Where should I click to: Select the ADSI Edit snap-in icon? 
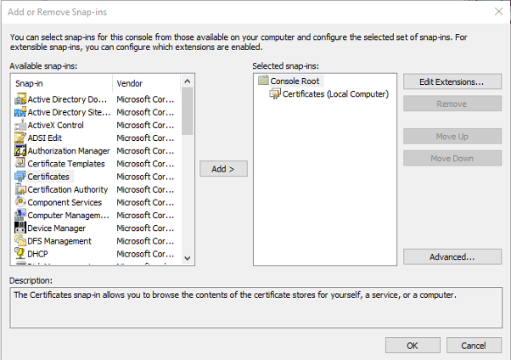20,138
